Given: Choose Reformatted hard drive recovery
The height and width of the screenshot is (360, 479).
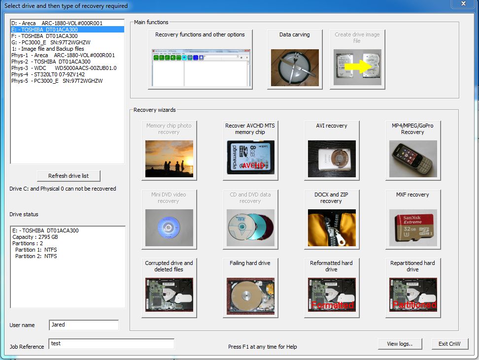Looking at the screenshot, I should pos(331,288).
